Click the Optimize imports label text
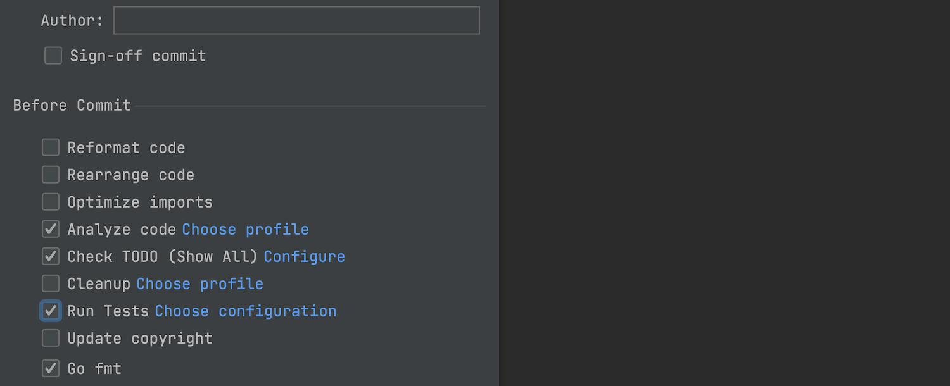Screen dimensions: 950x386 (x=140, y=202)
